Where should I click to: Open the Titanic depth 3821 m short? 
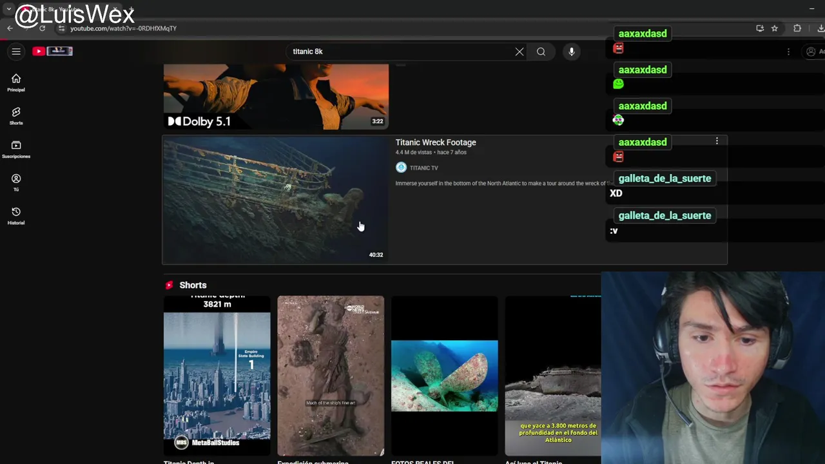point(217,376)
